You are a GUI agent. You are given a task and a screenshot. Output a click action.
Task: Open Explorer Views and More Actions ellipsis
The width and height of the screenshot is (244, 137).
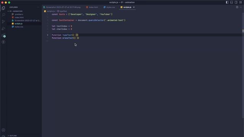point(38,7)
